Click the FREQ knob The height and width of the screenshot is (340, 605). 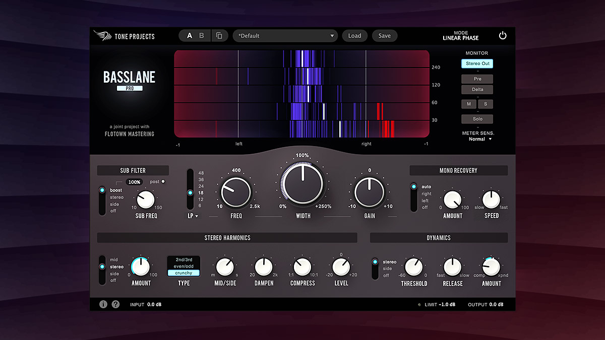236,193
